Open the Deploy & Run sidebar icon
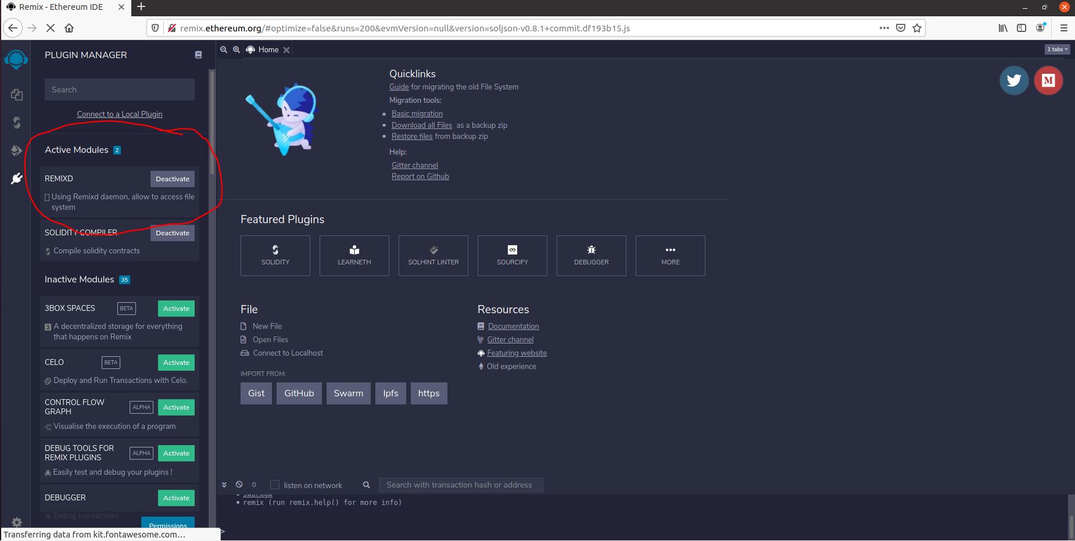The height and width of the screenshot is (541, 1075). 17,151
